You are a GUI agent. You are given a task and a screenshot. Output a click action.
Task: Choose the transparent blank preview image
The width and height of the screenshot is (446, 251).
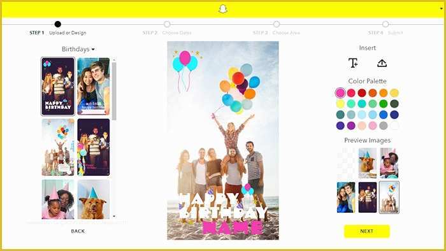(x=346, y=163)
